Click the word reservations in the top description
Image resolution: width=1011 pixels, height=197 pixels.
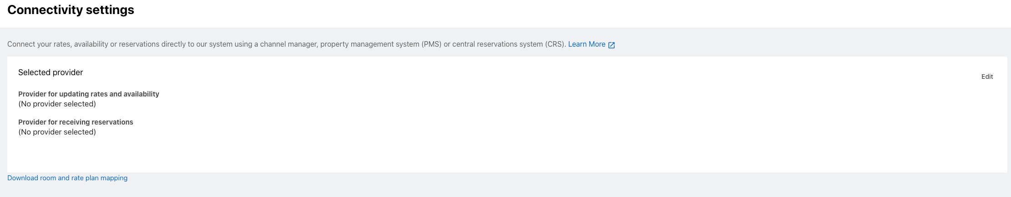click(x=139, y=44)
